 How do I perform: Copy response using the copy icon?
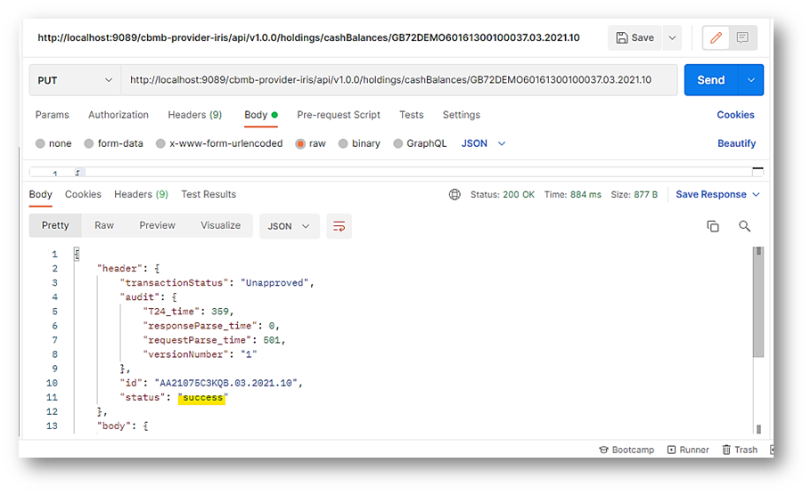coord(713,226)
